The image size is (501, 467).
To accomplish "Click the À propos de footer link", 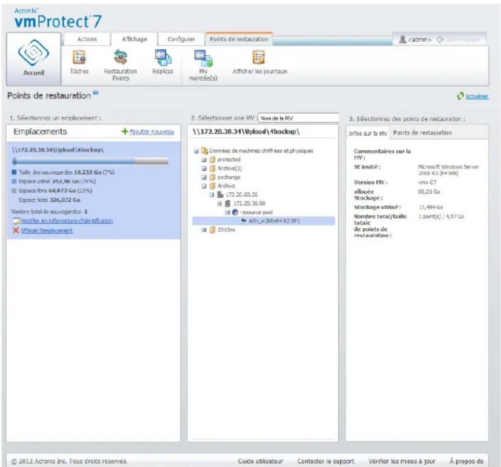I will pos(466,461).
